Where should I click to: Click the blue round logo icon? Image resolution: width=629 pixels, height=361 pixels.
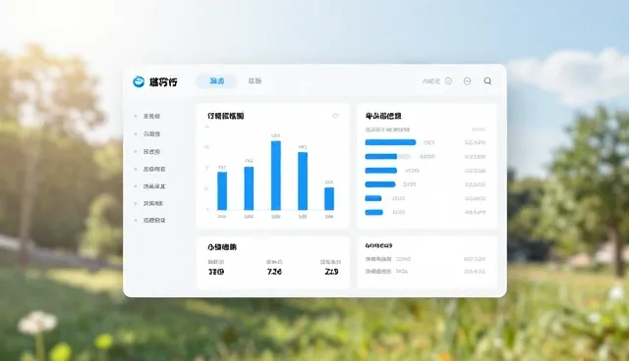139,81
